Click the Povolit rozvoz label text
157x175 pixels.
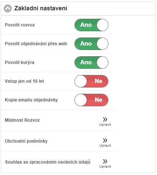[x=20, y=25]
